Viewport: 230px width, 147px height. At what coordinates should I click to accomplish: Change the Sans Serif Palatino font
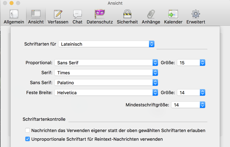[106, 83]
